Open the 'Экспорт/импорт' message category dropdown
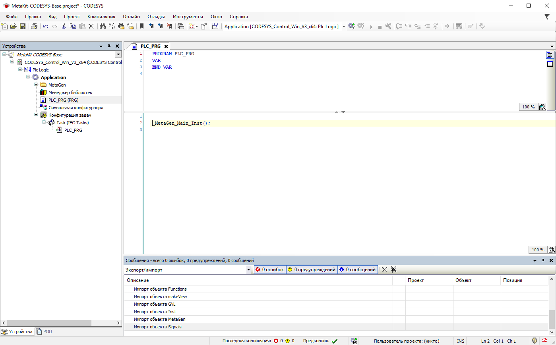Screen dimensions: 556x345 point(249,270)
